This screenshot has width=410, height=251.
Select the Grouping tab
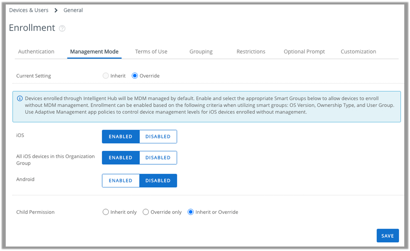[x=201, y=52]
